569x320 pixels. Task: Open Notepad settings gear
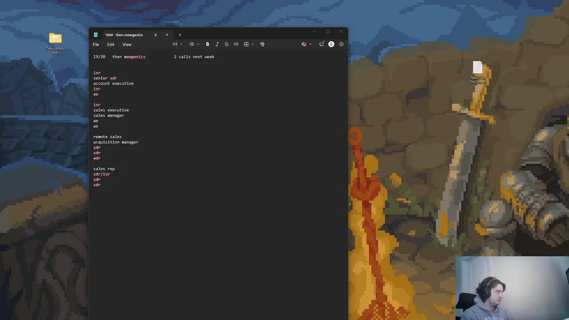point(341,44)
